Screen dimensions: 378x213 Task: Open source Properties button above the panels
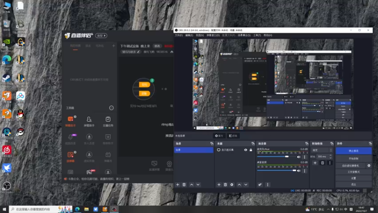(x=219, y=136)
